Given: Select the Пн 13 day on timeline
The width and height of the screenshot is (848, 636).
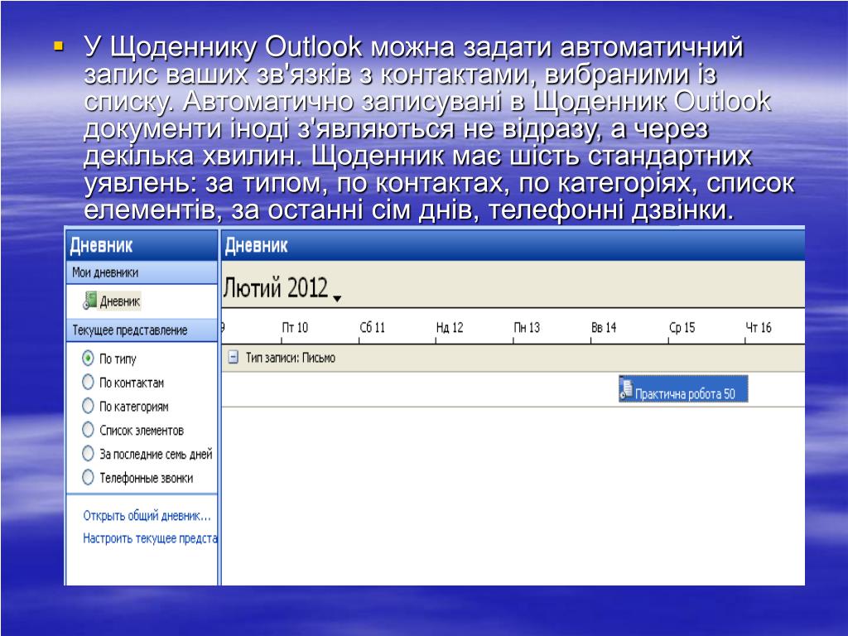Looking at the screenshot, I should (527, 327).
